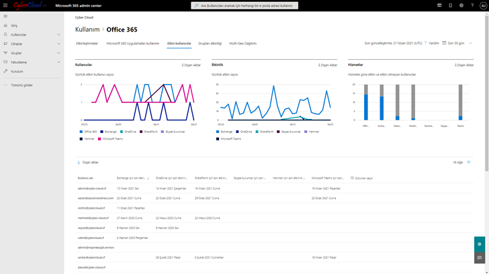Open the Cloud Shell icon in header
The width and height of the screenshot is (489, 274).
[x=439, y=5]
